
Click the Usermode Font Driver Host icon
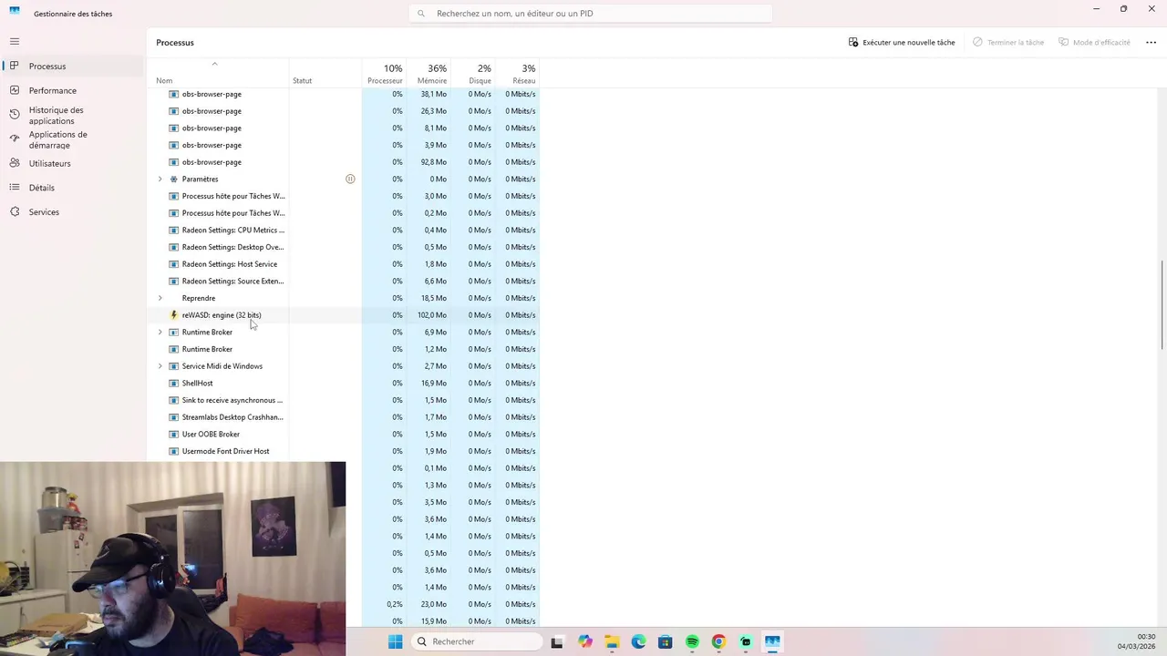coord(174,452)
